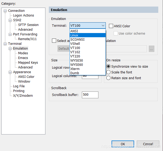The width and height of the screenshot is (163, 151).
Task: Open ANSI Color under Appearance
Action: (x=26, y=77)
